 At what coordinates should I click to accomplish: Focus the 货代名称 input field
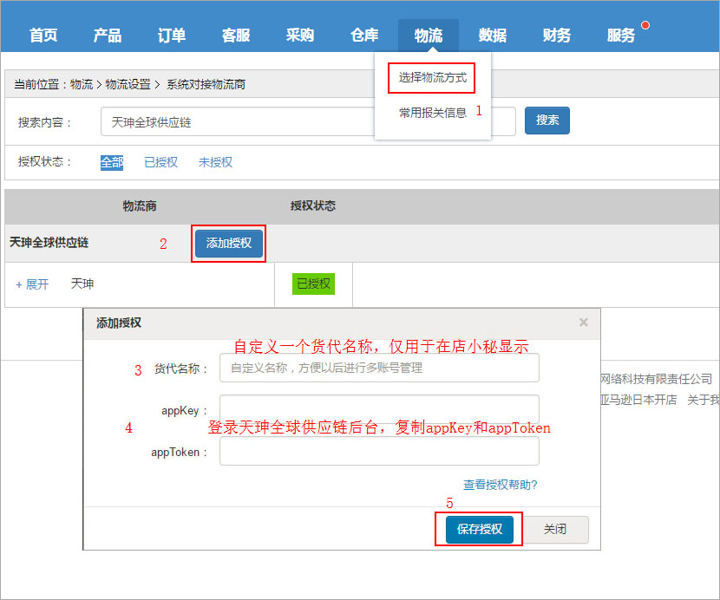[379, 368]
